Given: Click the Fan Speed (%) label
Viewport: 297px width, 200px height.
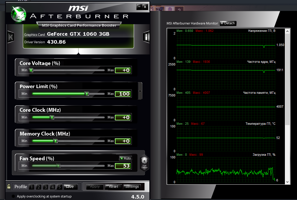Looking at the screenshot, I should [x=37, y=159].
